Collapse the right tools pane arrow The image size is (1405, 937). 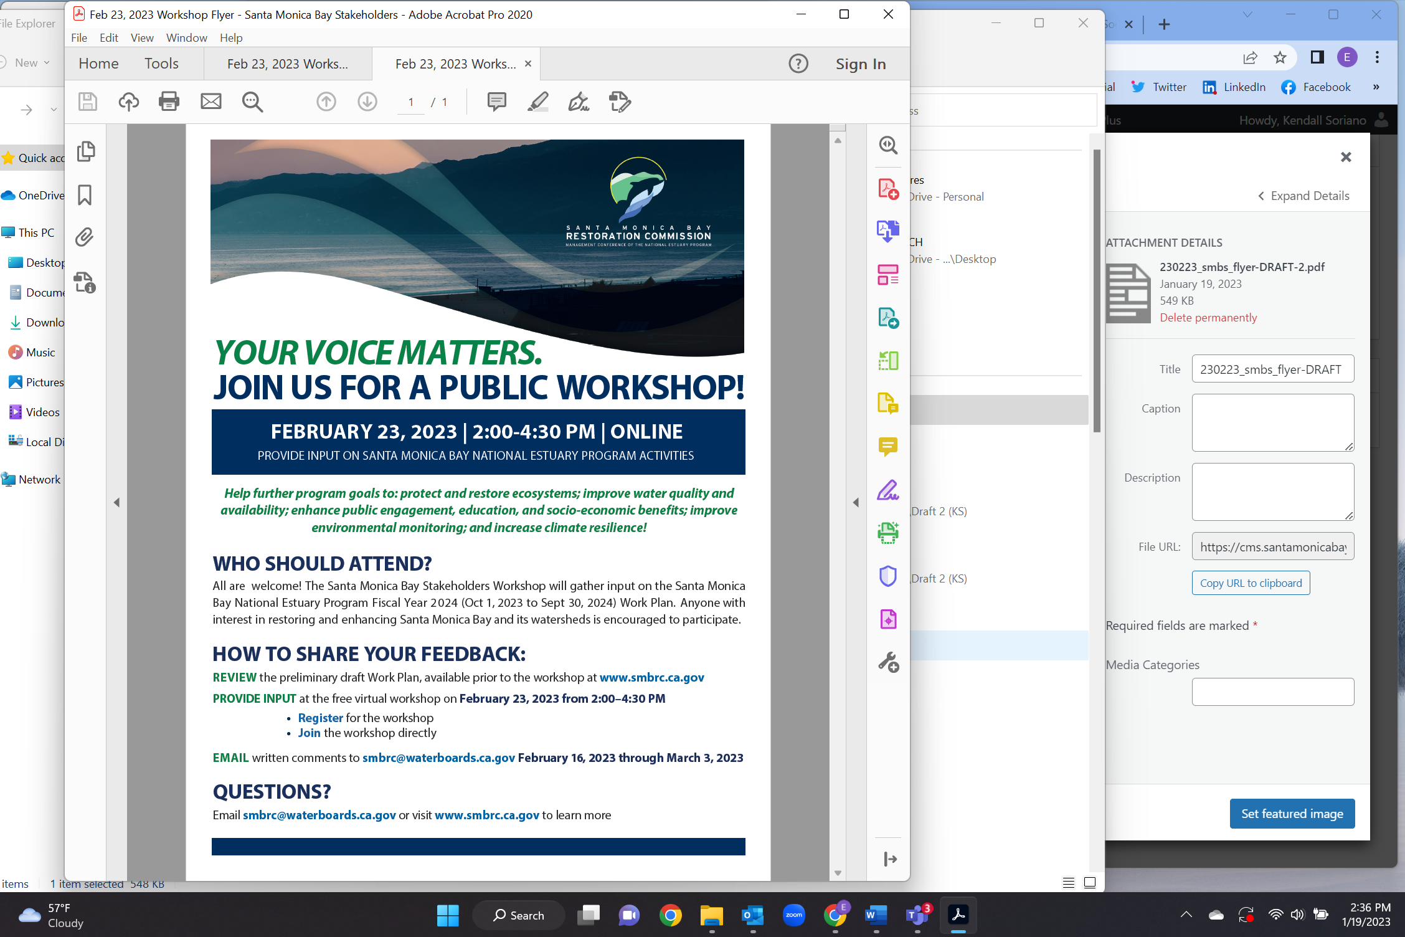point(856,502)
